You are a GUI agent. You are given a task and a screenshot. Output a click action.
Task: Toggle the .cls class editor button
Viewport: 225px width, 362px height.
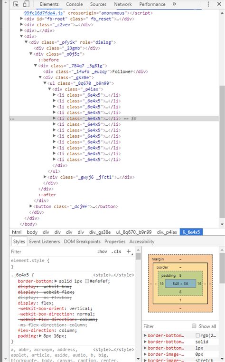(116, 251)
